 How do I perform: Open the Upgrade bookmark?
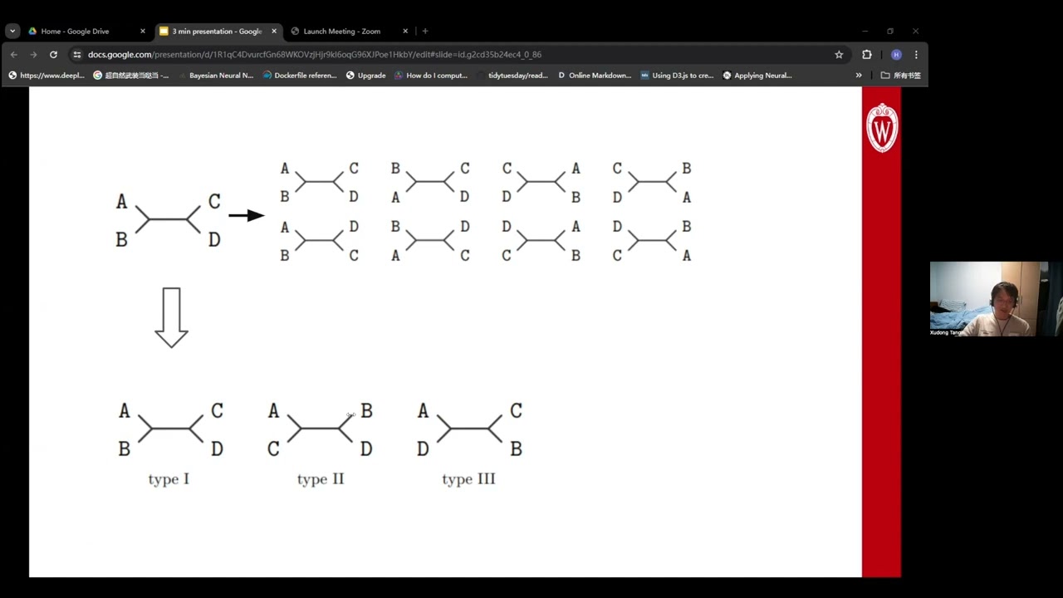(366, 75)
